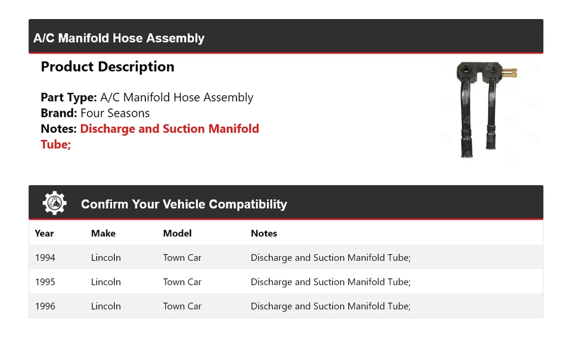This screenshot has height=337, width=572.
Task: Click Town Car in the 1996 row
Action: point(182,306)
